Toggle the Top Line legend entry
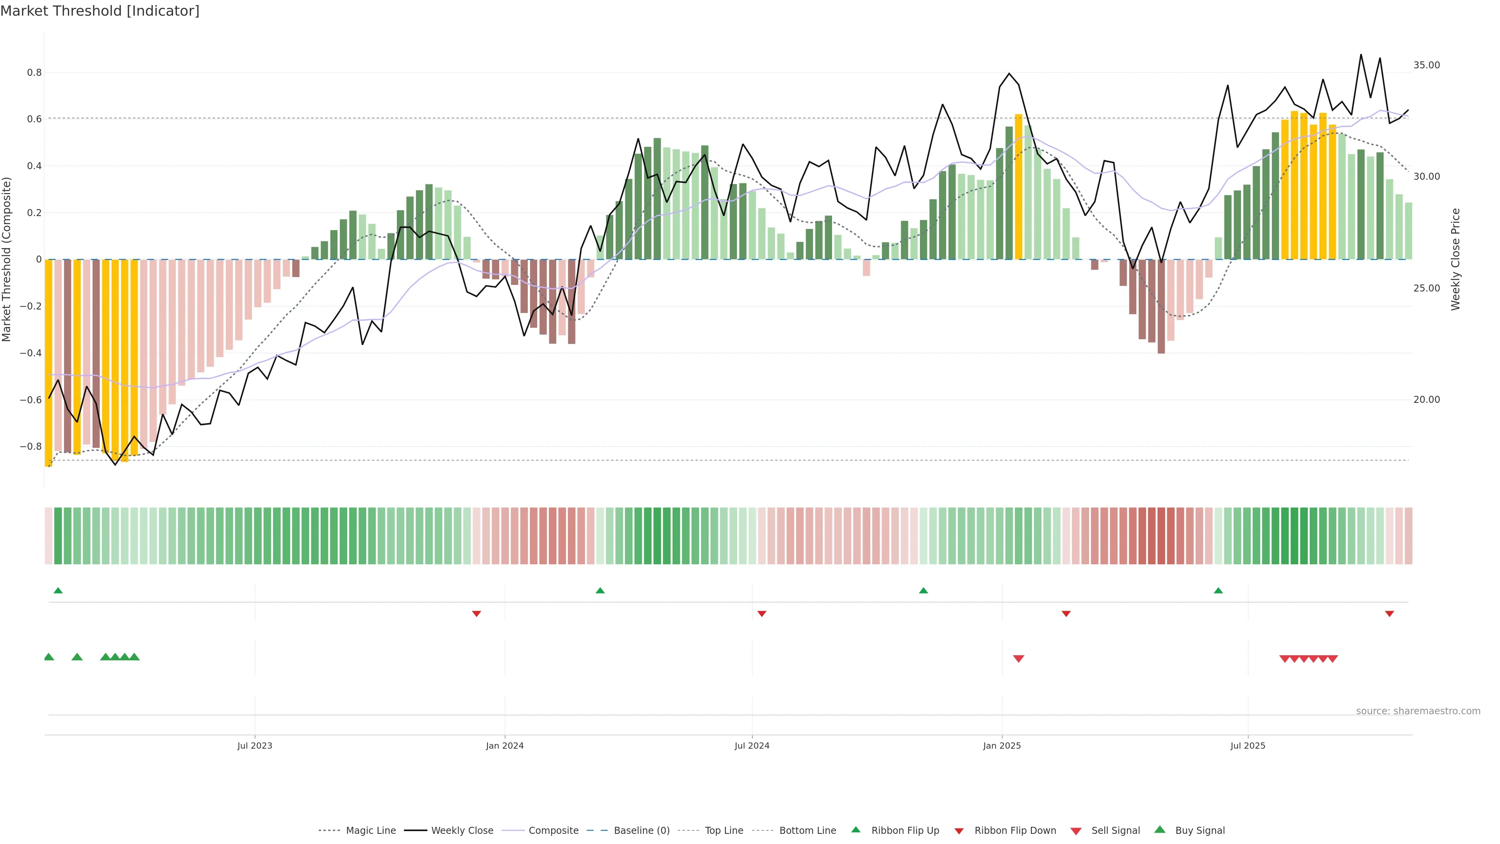 724,831
